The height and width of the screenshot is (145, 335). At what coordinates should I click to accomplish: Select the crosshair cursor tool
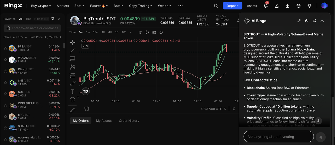(x=72, y=42)
